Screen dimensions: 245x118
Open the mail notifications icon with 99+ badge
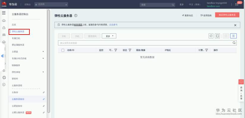pos(237,4)
